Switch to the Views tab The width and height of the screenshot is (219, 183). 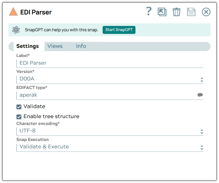(55, 46)
